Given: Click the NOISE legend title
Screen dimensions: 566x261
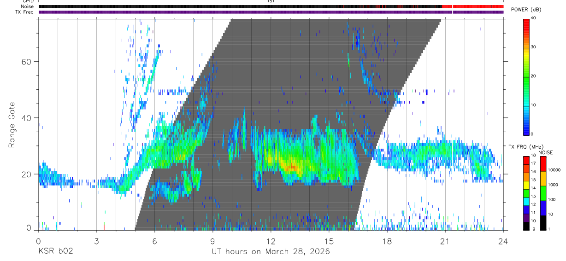Looking at the screenshot, I should pyautogui.click(x=547, y=152).
